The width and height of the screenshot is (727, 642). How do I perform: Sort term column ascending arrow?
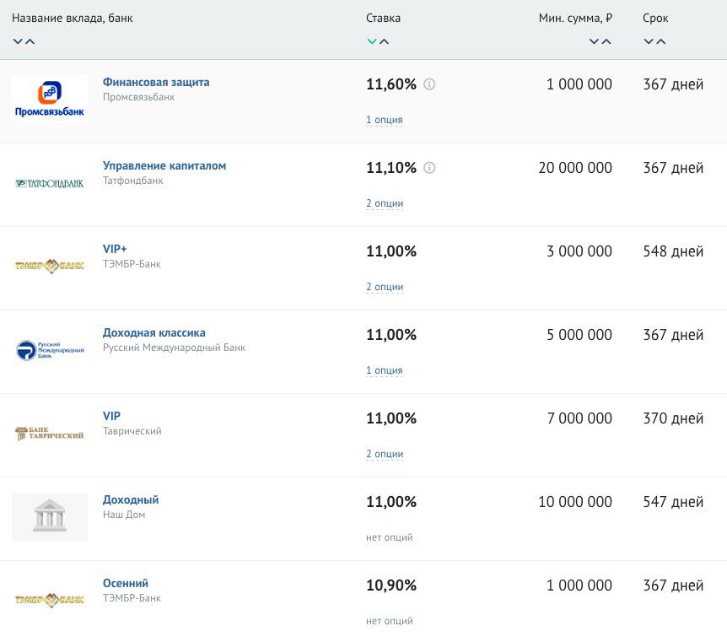click(661, 41)
